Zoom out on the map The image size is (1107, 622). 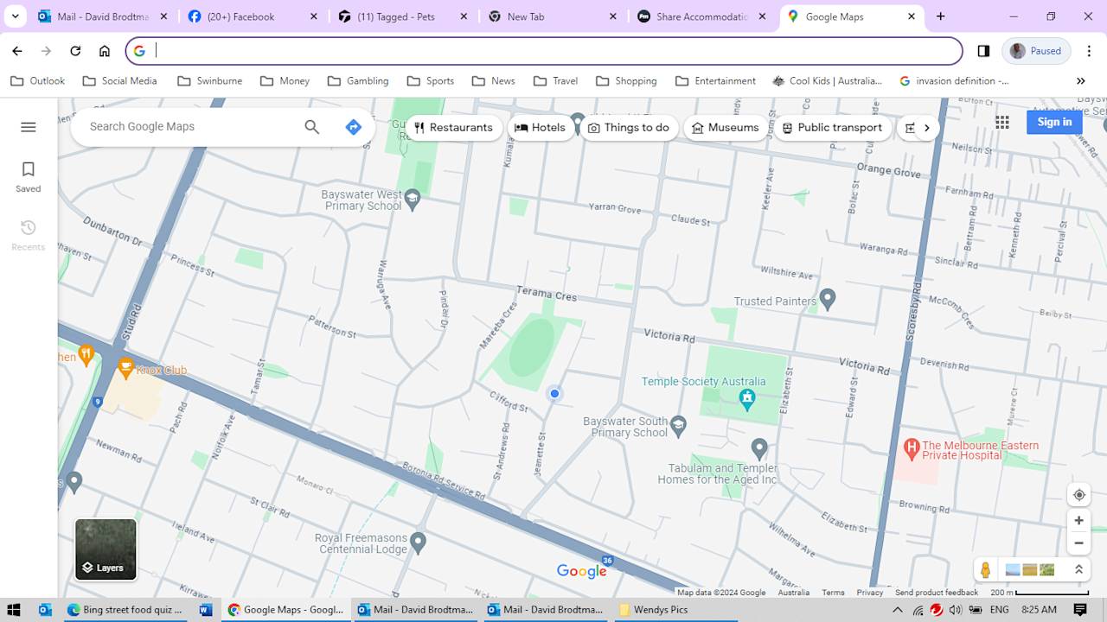click(x=1078, y=543)
